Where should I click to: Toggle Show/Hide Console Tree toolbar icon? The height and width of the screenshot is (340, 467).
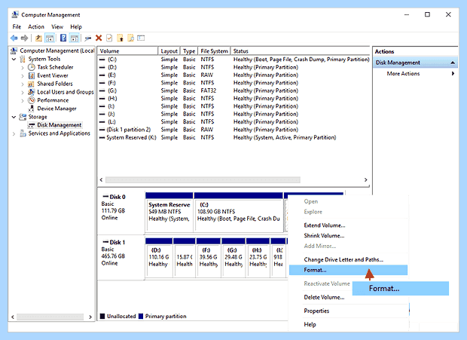tap(50, 38)
